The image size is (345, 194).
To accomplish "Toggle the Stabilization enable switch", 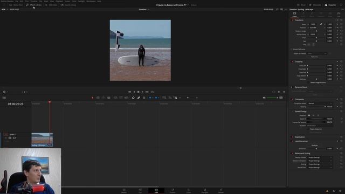I will pos(292,137).
